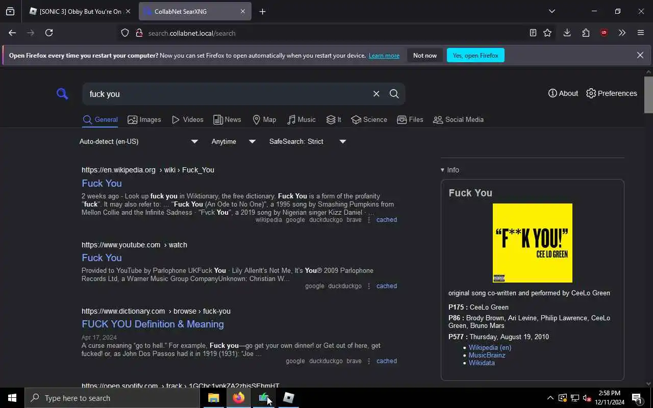Open the YouTube result title
This screenshot has height=408, width=653.
[x=102, y=258]
